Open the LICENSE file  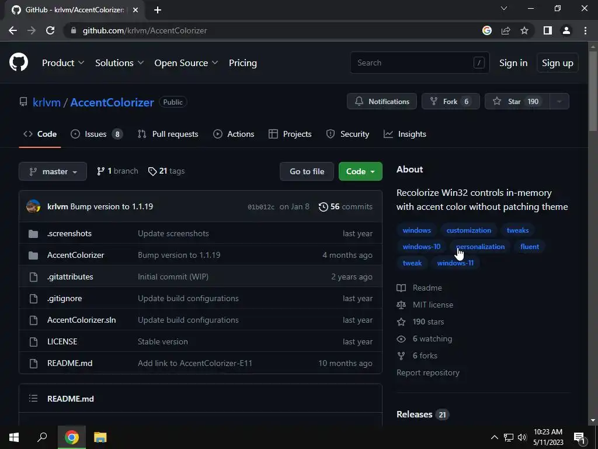tap(62, 341)
